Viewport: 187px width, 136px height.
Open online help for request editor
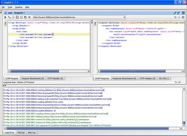pyautogui.click(x=183, y=17)
